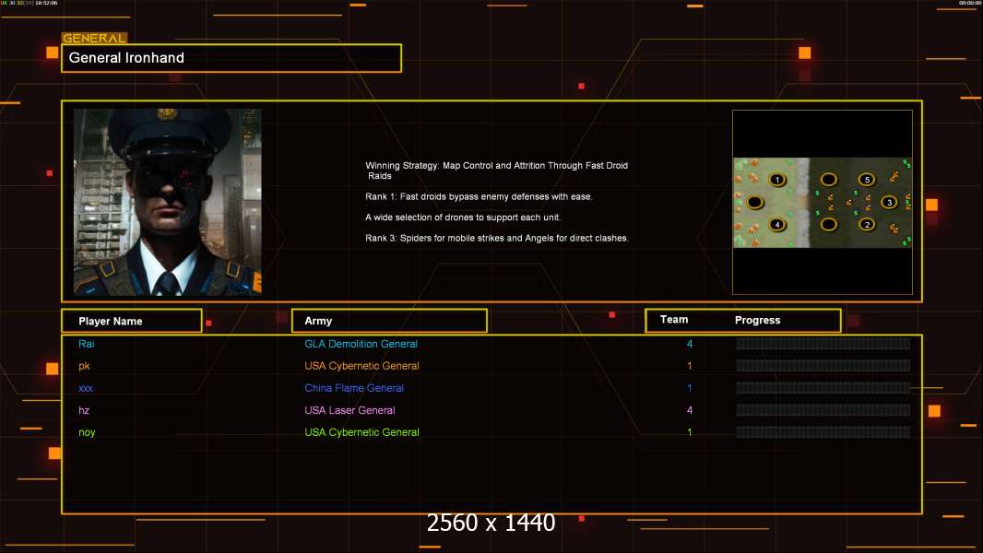The height and width of the screenshot is (553, 983).
Task: Click noy's USA Cybernetic General army
Action: pos(361,432)
